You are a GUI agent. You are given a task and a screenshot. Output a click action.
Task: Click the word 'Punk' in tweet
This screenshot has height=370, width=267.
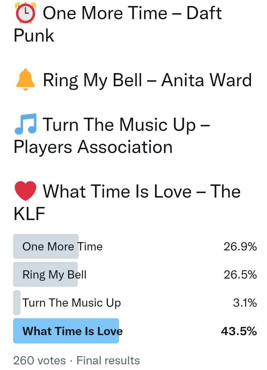coord(34,36)
